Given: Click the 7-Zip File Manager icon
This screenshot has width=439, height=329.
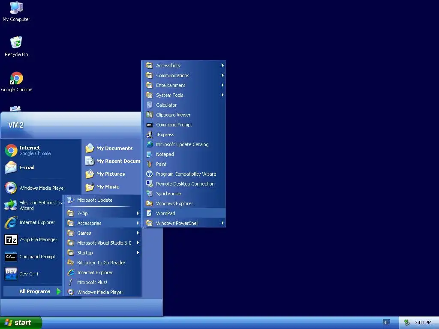Looking at the screenshot, I should coord(11,240).
